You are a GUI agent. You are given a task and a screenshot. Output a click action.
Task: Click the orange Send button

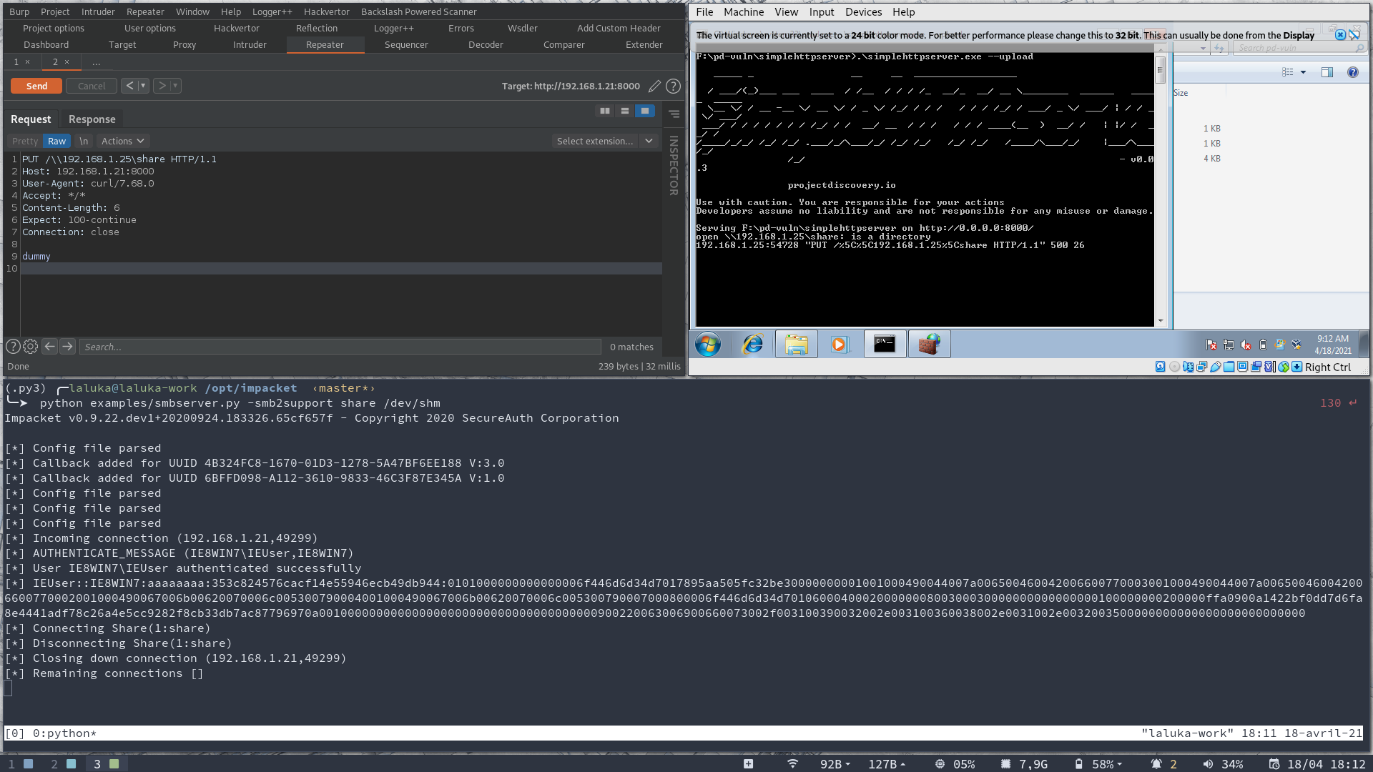tap(36, 86)
